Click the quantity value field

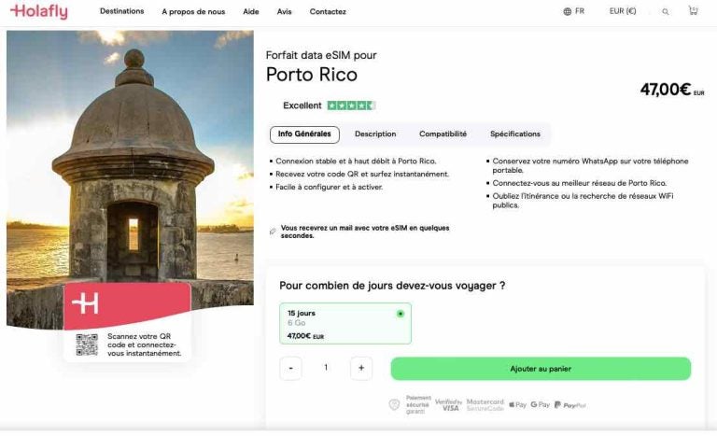326,367
